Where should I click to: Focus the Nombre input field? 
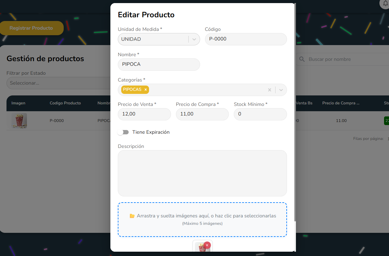(159, 65)
